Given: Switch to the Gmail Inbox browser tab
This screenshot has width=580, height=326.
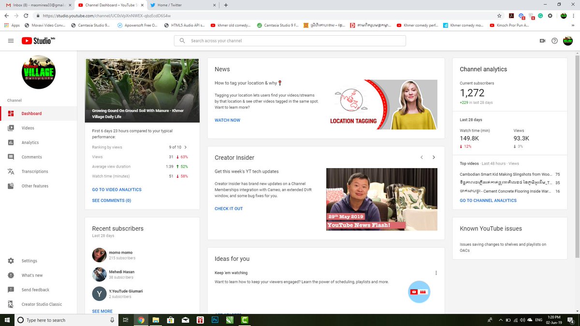Looking at the screenshot, I should click(x=38, y=5).
